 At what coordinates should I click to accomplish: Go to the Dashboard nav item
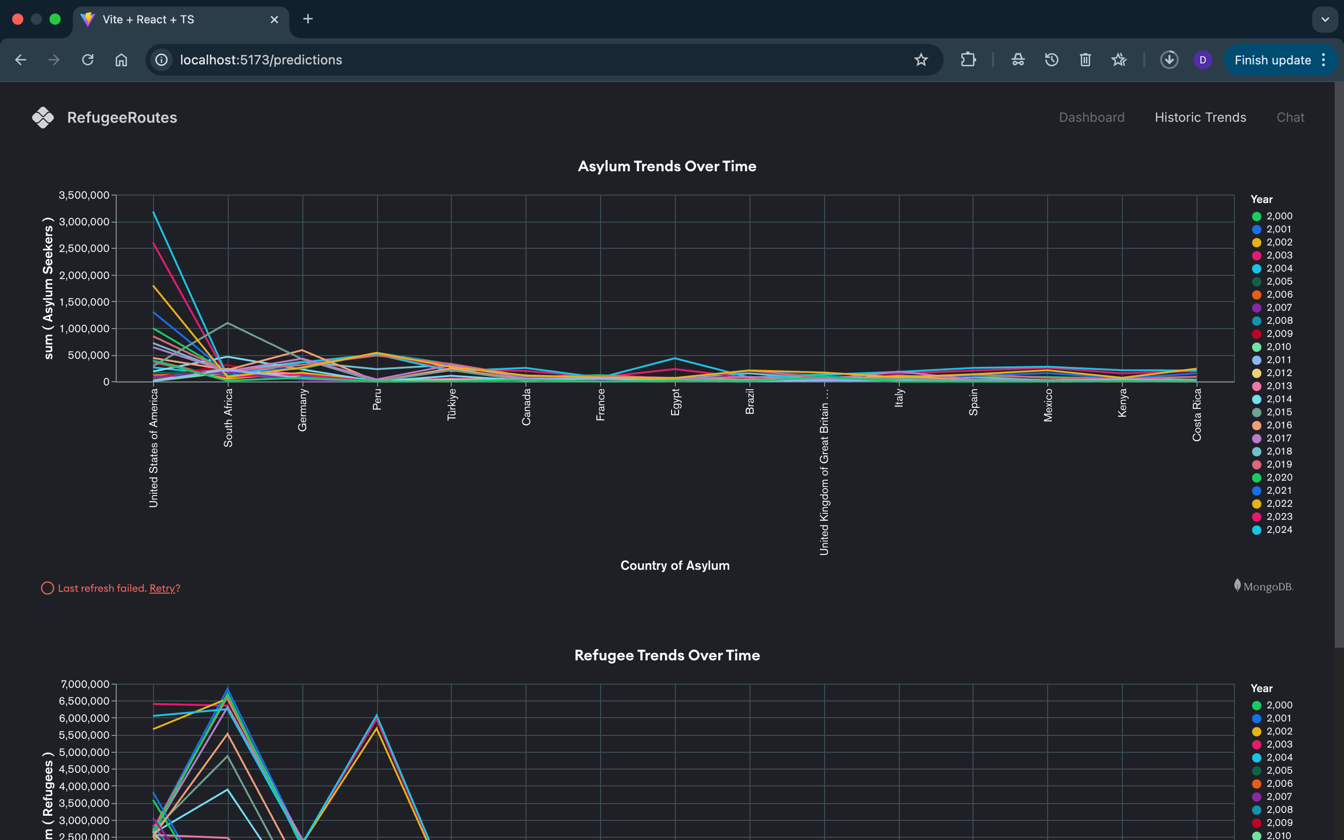click(1092, 117)
